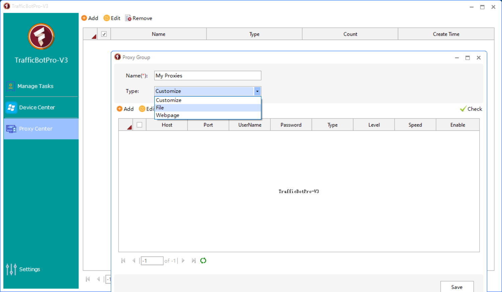Choose Webpage option in Type list
The image size is (502, 292).
point(207,115)
